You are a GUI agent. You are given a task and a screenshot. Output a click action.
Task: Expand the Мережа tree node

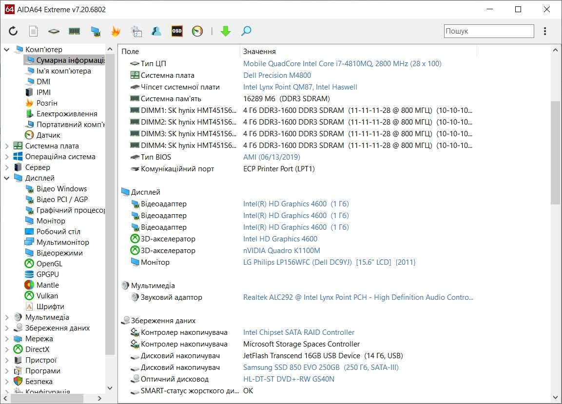tap(7, 338)
